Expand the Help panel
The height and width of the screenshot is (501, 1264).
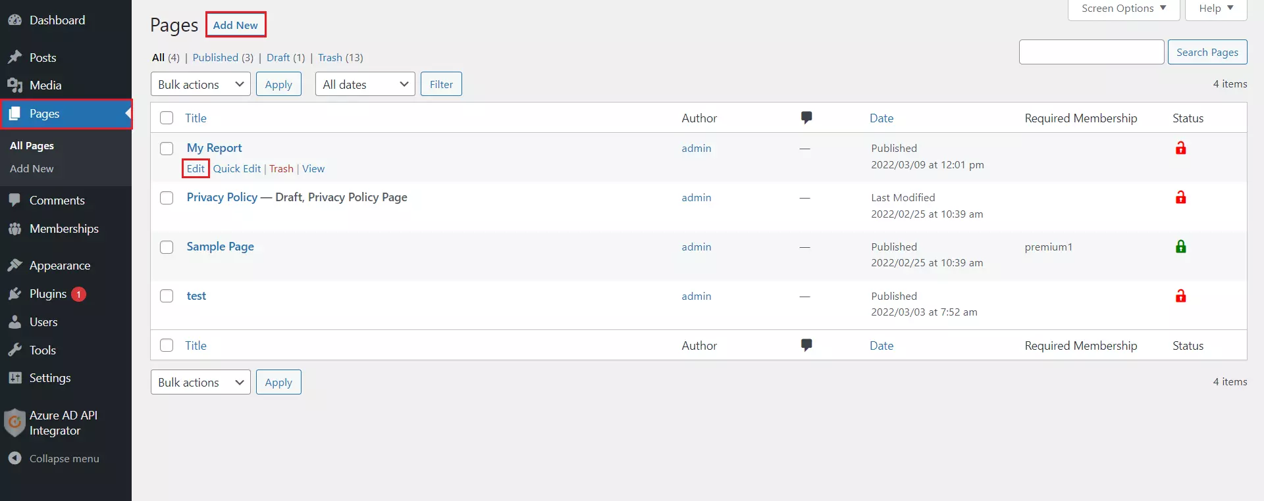pos(1216,9)
